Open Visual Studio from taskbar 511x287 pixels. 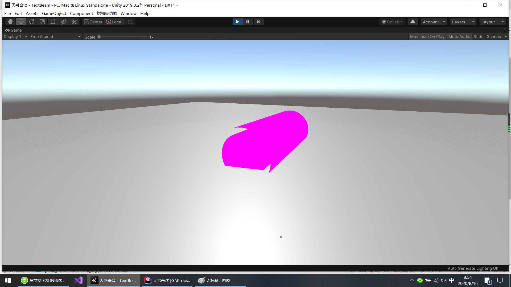point(79,280)
